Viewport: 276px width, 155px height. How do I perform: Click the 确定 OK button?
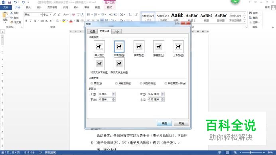164,124
